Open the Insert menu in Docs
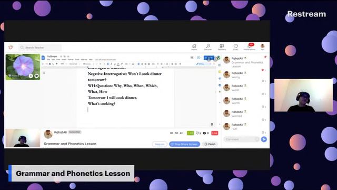 pos(64,60)
